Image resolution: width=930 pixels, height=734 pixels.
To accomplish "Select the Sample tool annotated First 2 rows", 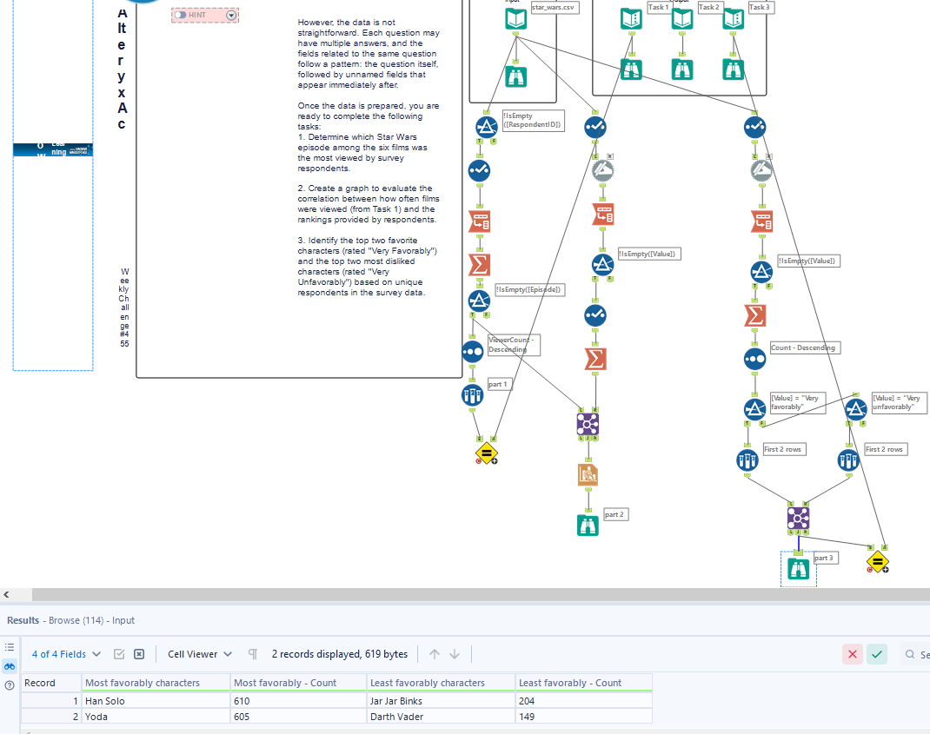I will click(747, 460).
